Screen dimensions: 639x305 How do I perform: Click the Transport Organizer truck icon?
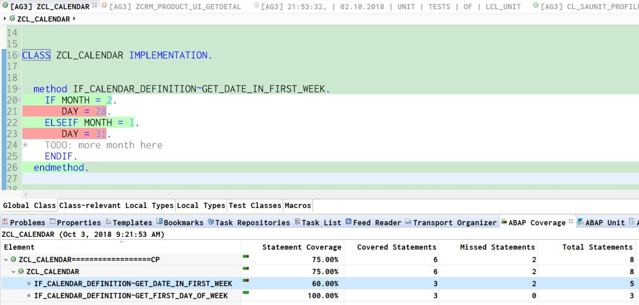click(x=408, y=221)
